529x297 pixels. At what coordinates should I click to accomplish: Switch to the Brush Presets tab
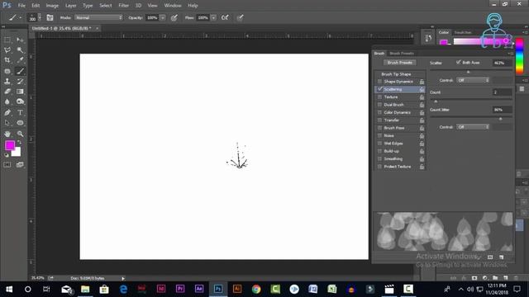tap(402, 53)
